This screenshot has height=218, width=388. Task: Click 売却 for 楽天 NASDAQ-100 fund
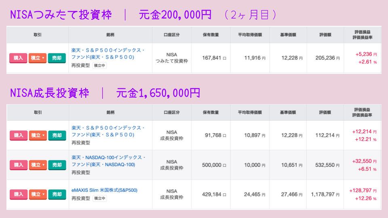57,165
